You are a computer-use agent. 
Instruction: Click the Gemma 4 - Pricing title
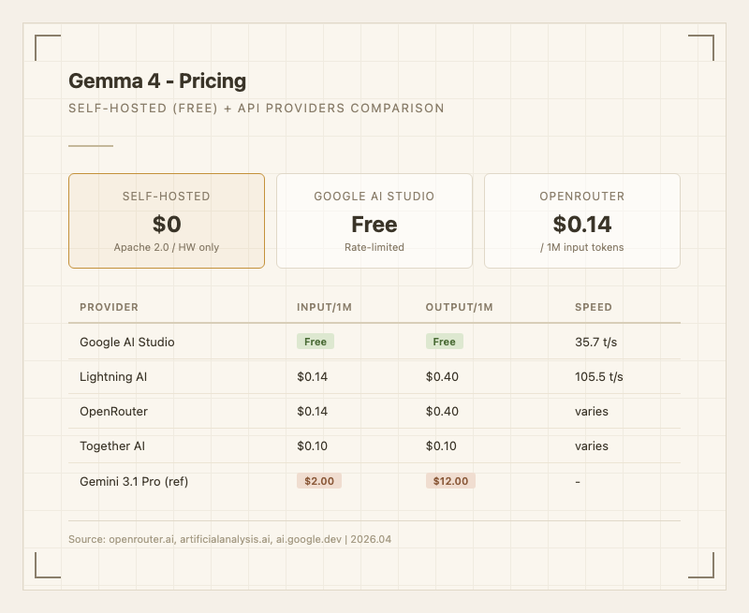point(157,81)
